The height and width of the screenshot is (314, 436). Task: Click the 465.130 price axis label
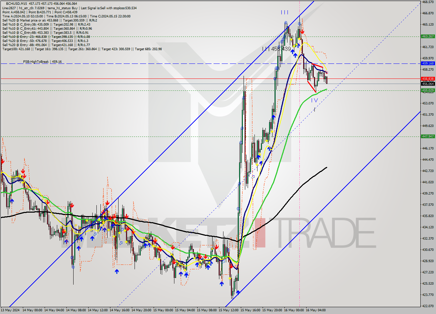[x=427, y=25]
